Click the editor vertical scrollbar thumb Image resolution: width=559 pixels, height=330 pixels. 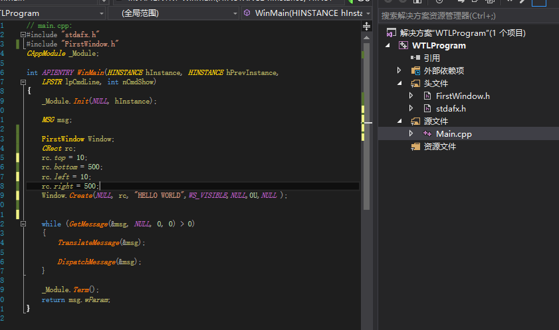click(x=366, y=126)
